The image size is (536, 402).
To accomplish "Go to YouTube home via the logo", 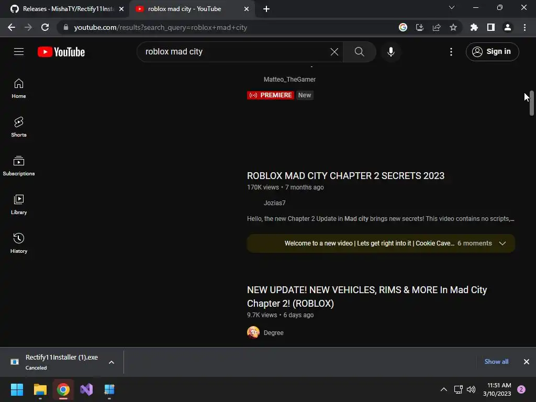I will tap(61, 52).
